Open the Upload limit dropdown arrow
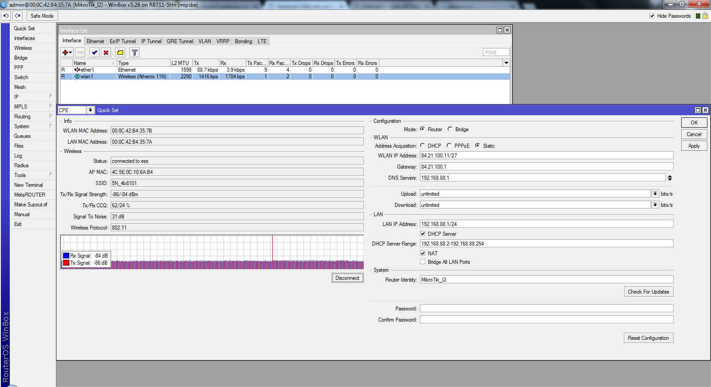Image resolution: width=711 pixels, height=387 pixels. coord(655,193)
